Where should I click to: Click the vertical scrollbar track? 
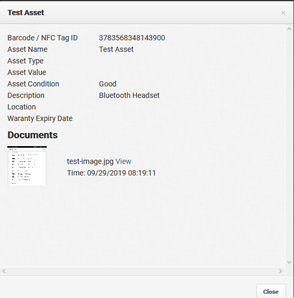[289, 146]
